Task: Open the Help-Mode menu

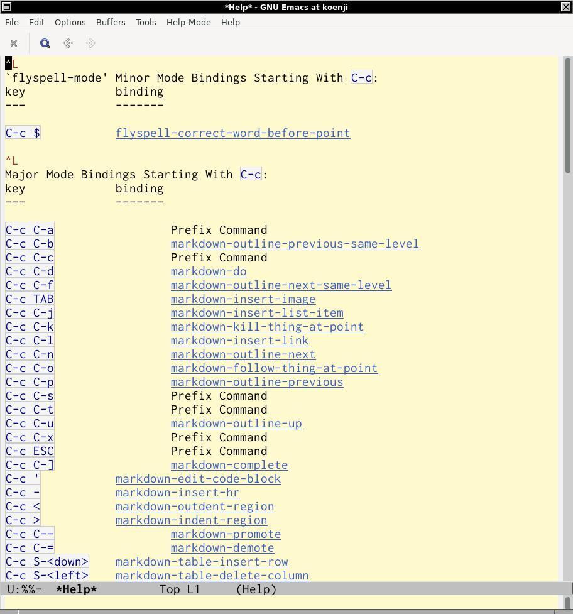Action: (188, 22)
